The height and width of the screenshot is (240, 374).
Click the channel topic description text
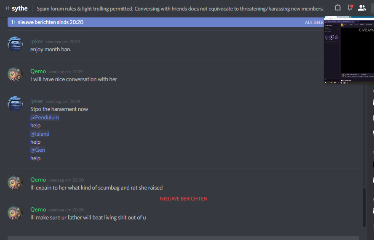(x=180, y=8)
